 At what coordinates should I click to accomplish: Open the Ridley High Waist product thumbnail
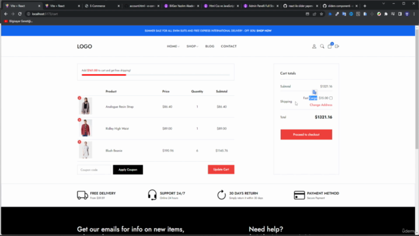tap(86, 128)
